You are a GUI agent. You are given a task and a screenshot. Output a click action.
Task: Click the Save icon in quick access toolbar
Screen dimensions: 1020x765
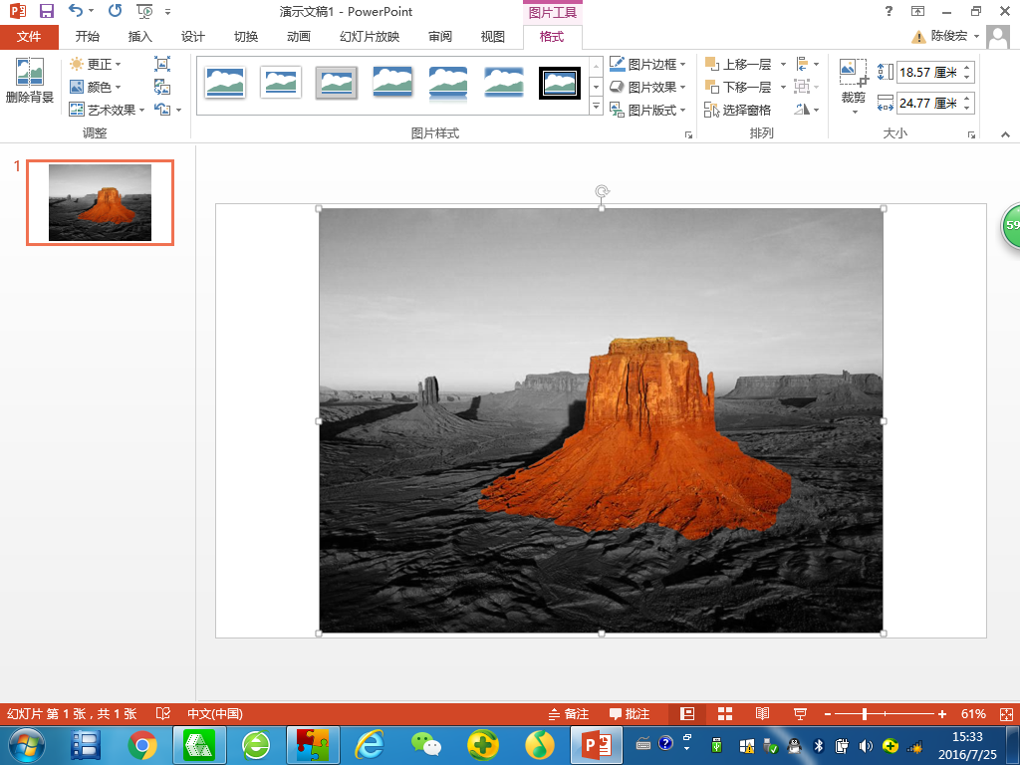tap(47, 12)
